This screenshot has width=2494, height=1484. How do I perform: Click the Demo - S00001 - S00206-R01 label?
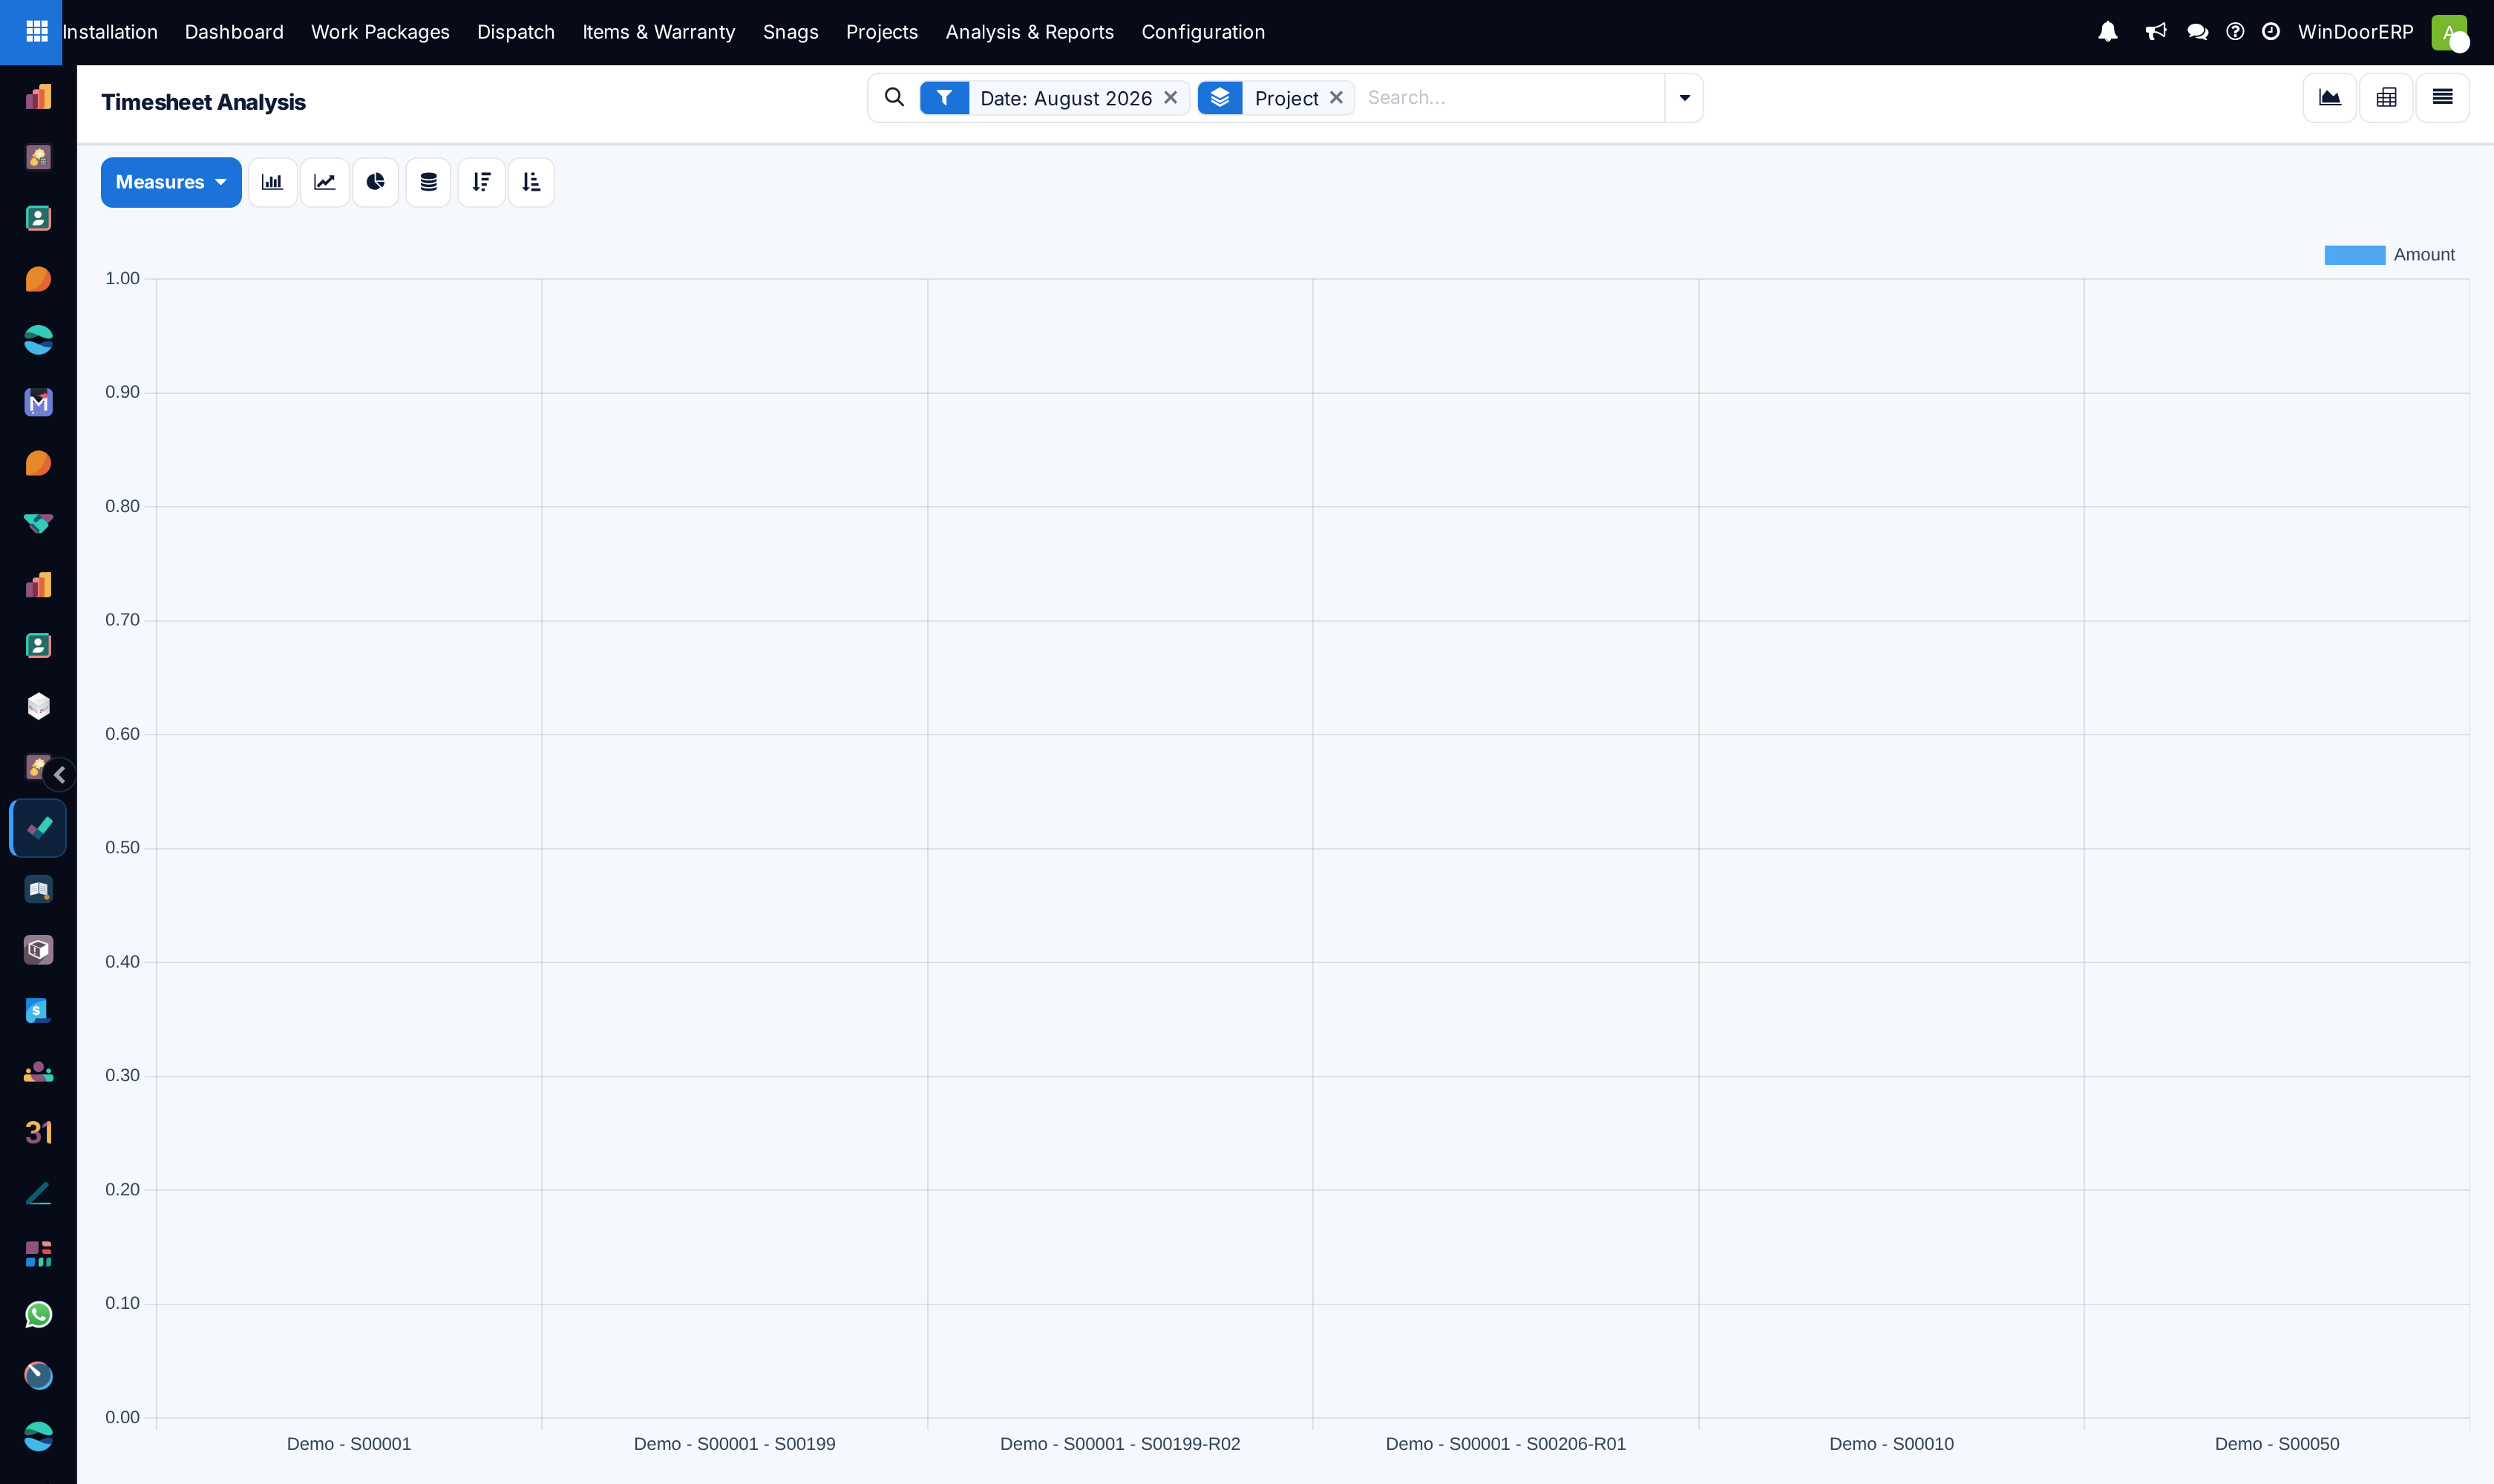click(1505, 1444)
